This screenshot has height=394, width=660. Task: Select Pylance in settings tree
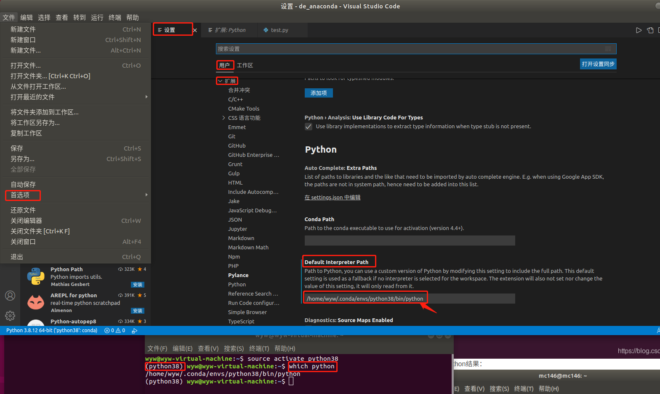click(x=238, y=275)
